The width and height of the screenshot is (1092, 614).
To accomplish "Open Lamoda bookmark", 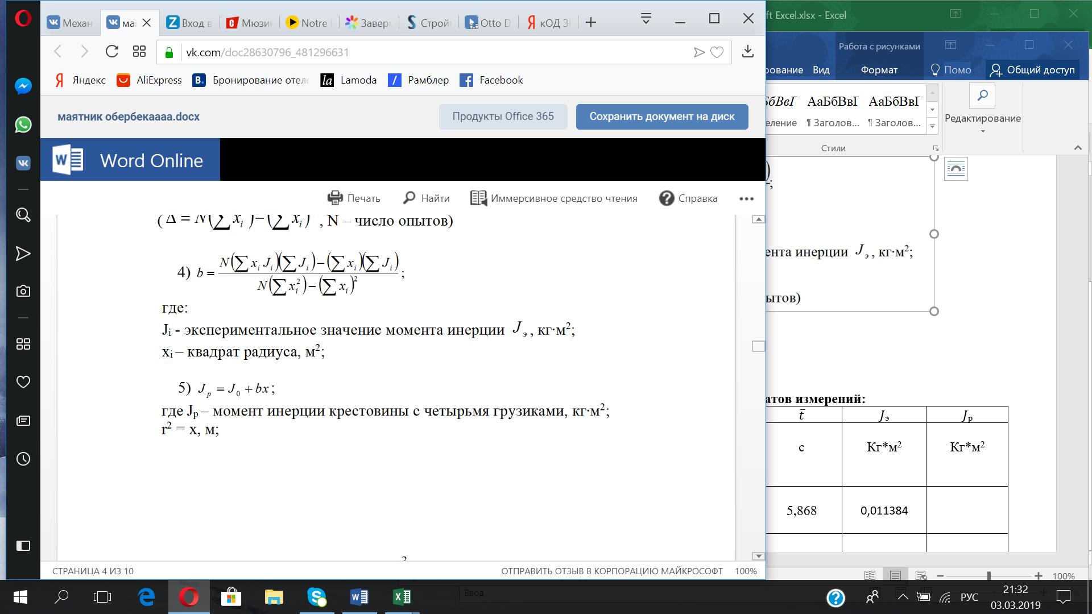I will click(349, 80).
